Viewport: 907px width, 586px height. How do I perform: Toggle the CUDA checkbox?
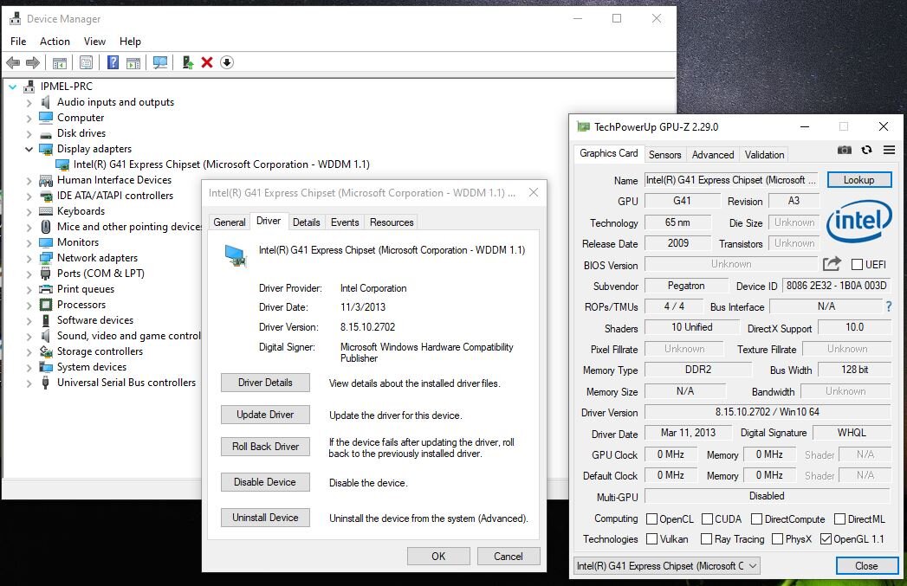[x=707, y=519]
